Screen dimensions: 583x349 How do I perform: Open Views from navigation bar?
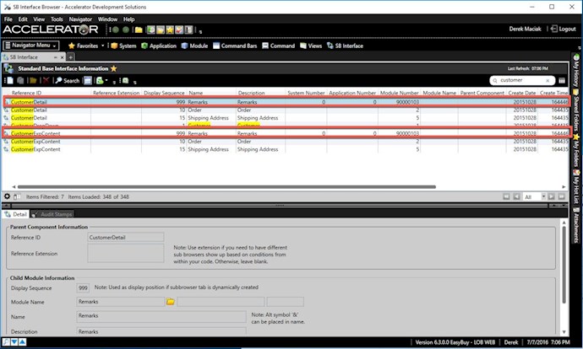click(x=311, y=46)
